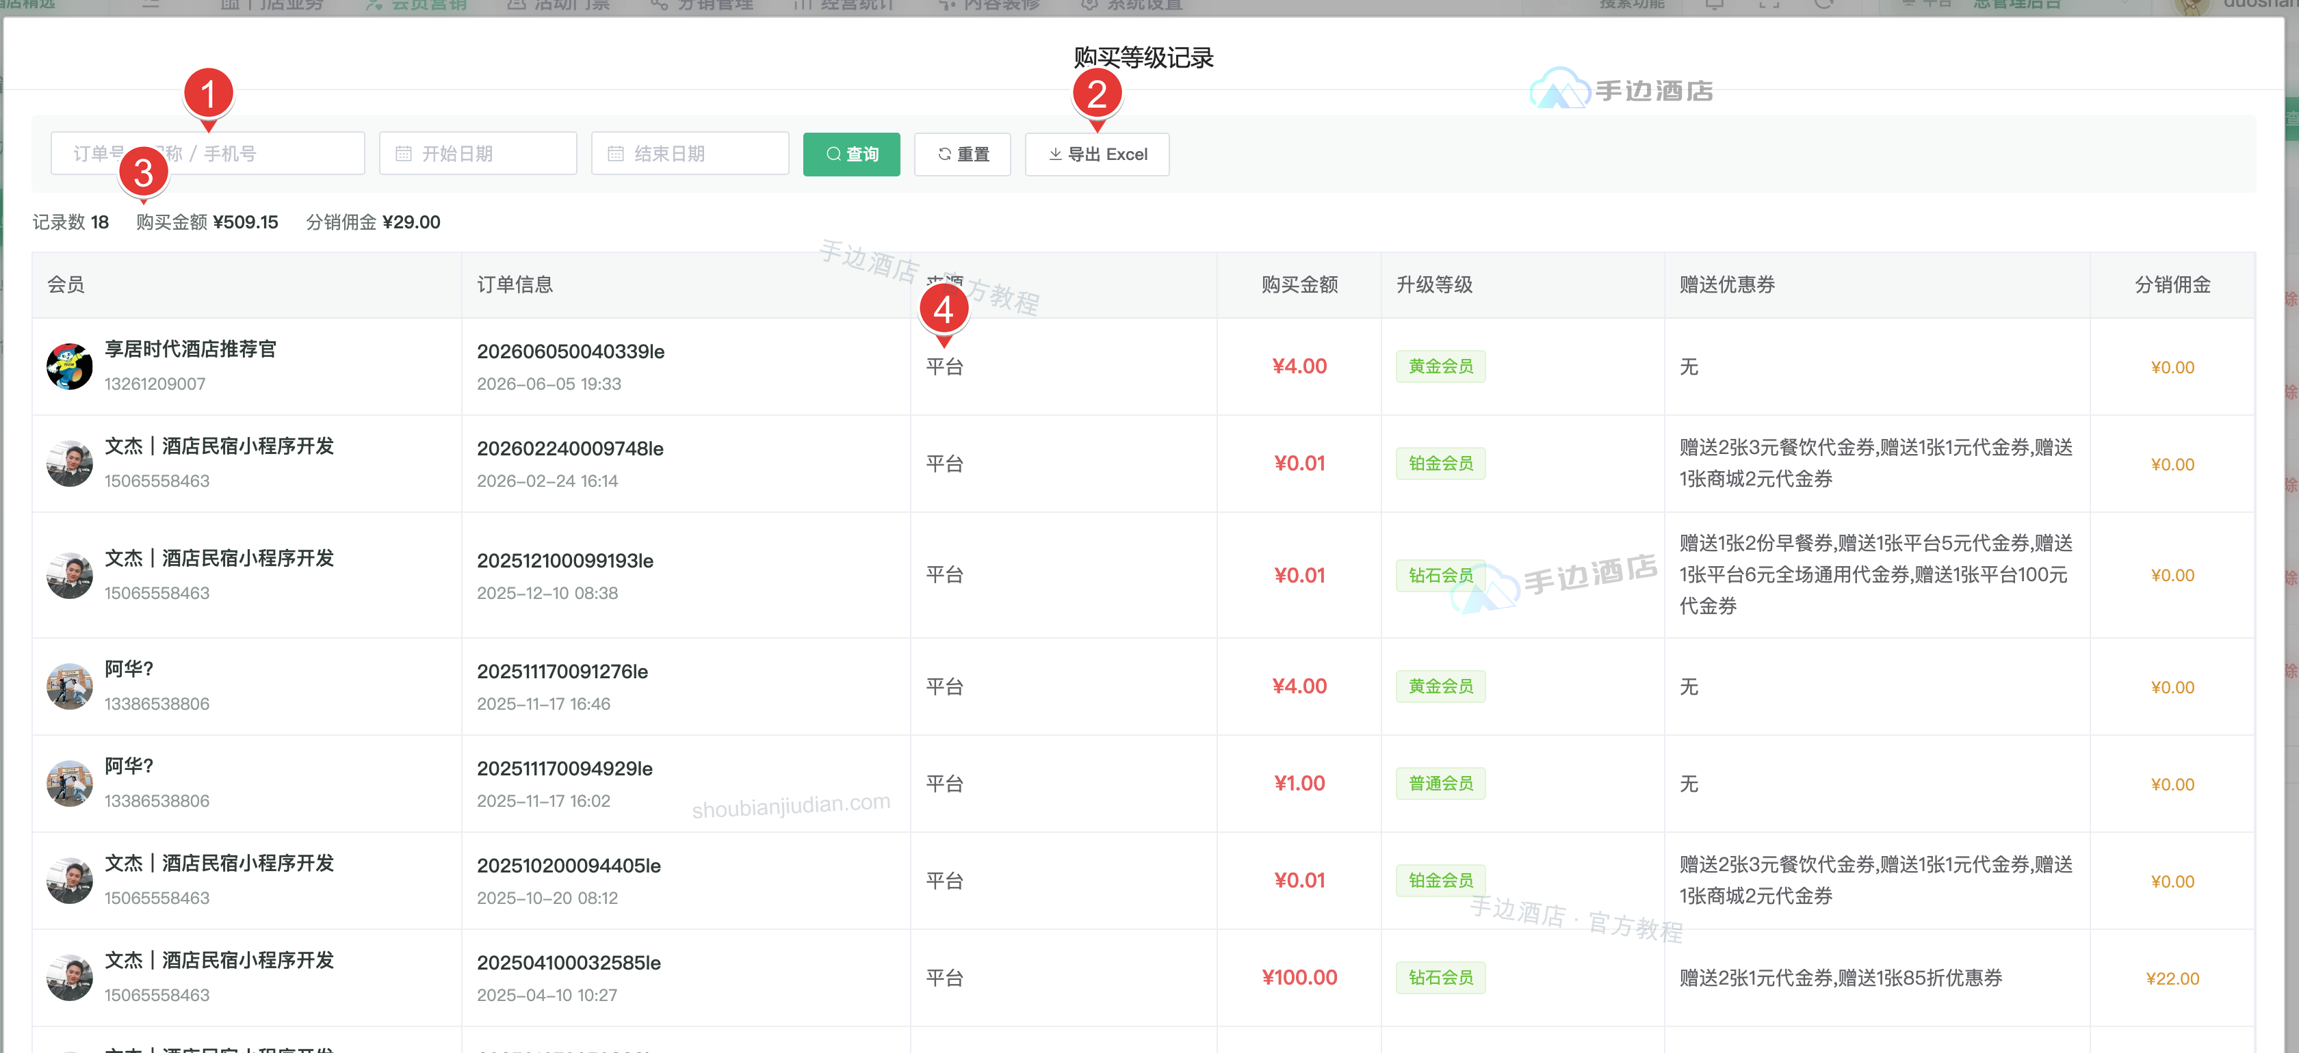2299x1053 pixels.
Task: Click the order time 2025-12-10 08:38
Action: tap(547, 594)
